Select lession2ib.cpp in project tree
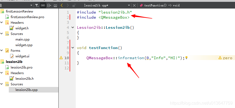The width and height of the screenshot is (235, 108). (x=26, y=90)
